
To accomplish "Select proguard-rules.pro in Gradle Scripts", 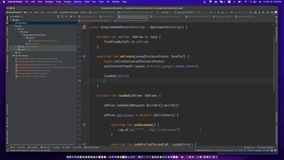I will coord(46,68).
